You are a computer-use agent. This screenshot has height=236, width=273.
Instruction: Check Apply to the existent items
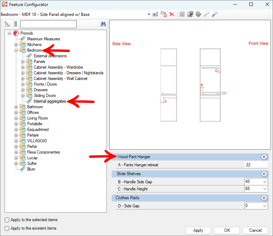(7, 228)
